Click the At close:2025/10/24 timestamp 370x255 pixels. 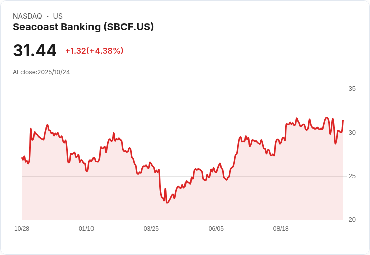coord(41,72)
